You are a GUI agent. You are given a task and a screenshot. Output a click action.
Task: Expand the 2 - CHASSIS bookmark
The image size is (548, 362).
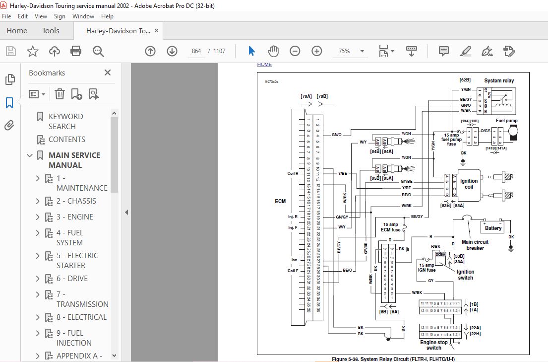(x=38, y=201)
